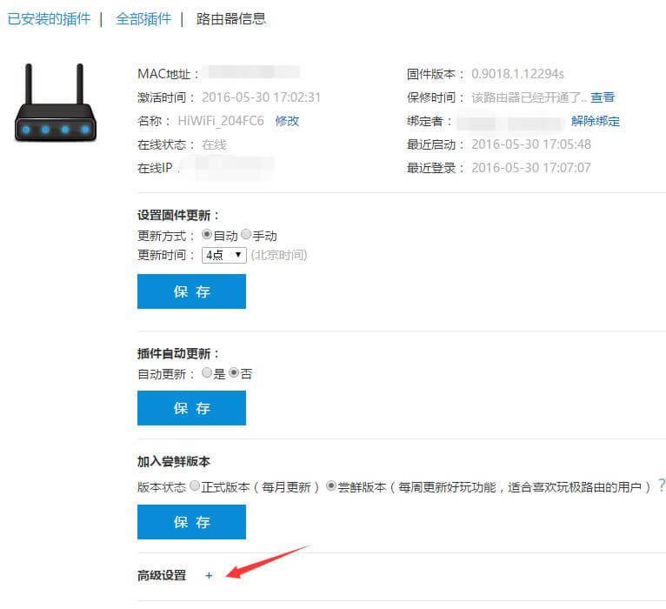Viewport: 666px width, 609px height.
Task: Select the 尝鲜版本 weekly update option
Action: 331,487
